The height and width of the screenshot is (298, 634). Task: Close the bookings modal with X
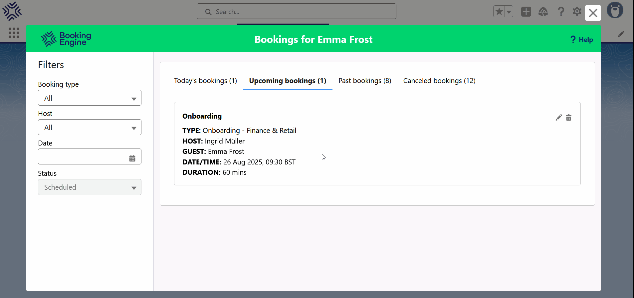[593, 13]
